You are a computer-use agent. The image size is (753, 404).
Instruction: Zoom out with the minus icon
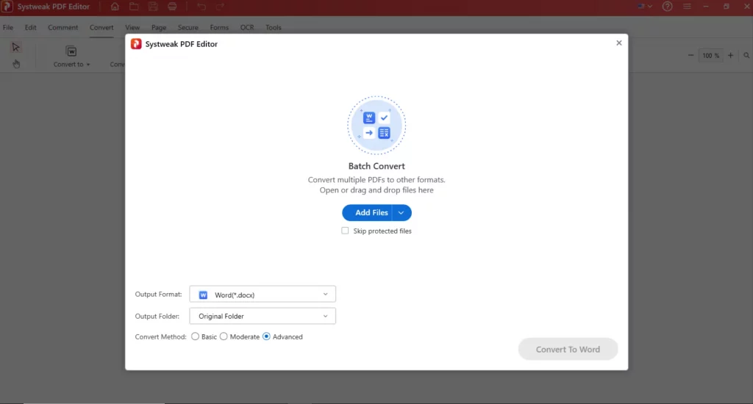click(690, 56)
